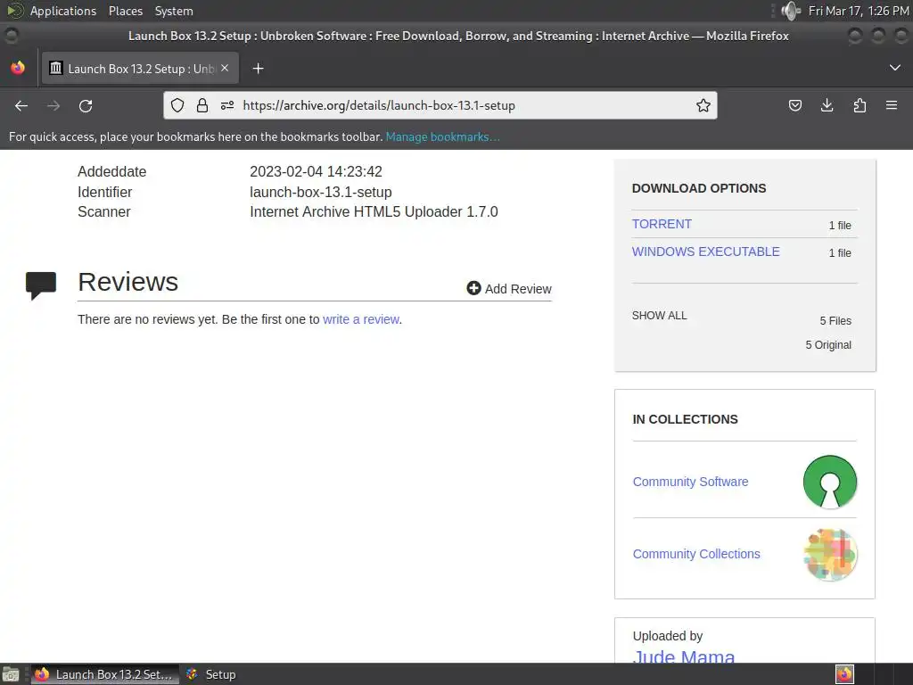The image size is (913, 685).
Task: Open Firefox View pinned icon
Action: (x=18, y=68)
